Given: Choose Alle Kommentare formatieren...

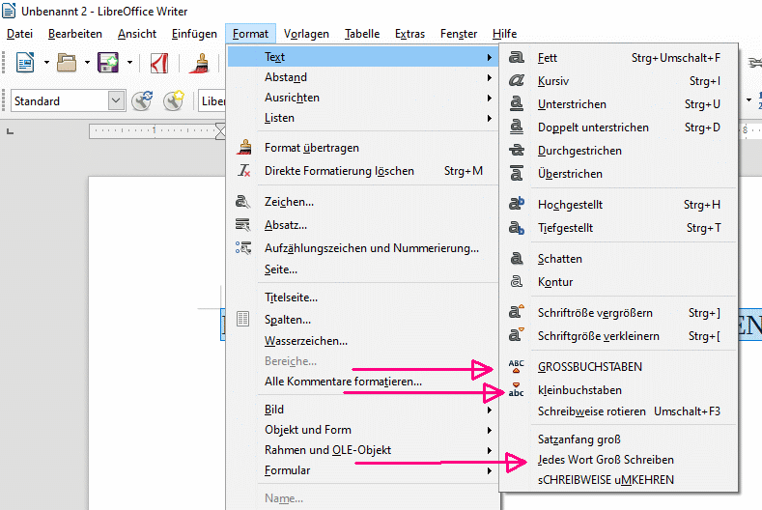Looking at the screenshot, I should 363,382.
